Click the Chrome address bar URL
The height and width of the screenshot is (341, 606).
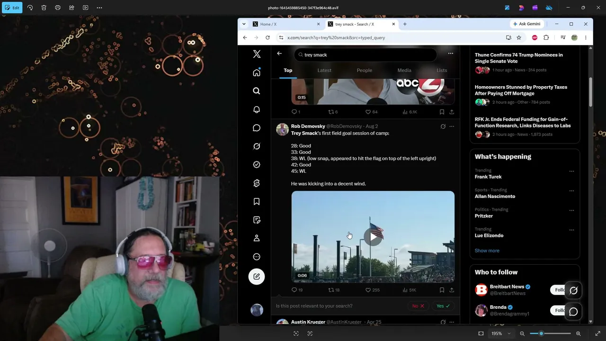[x=336, y=37]
